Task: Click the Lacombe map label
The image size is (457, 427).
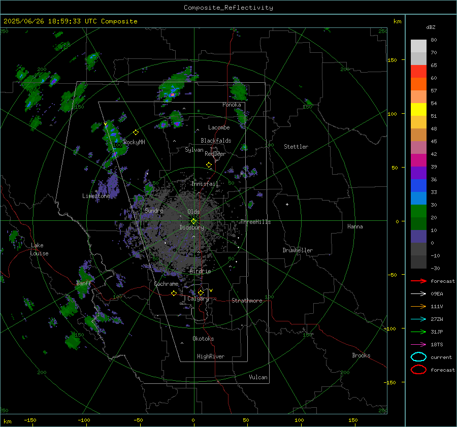Action: point(219,127)
